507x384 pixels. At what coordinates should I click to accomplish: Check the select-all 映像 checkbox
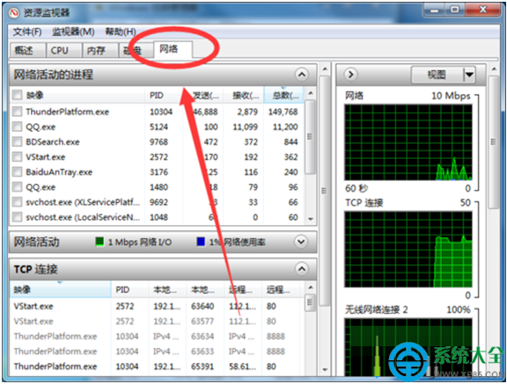coord(17,95)
